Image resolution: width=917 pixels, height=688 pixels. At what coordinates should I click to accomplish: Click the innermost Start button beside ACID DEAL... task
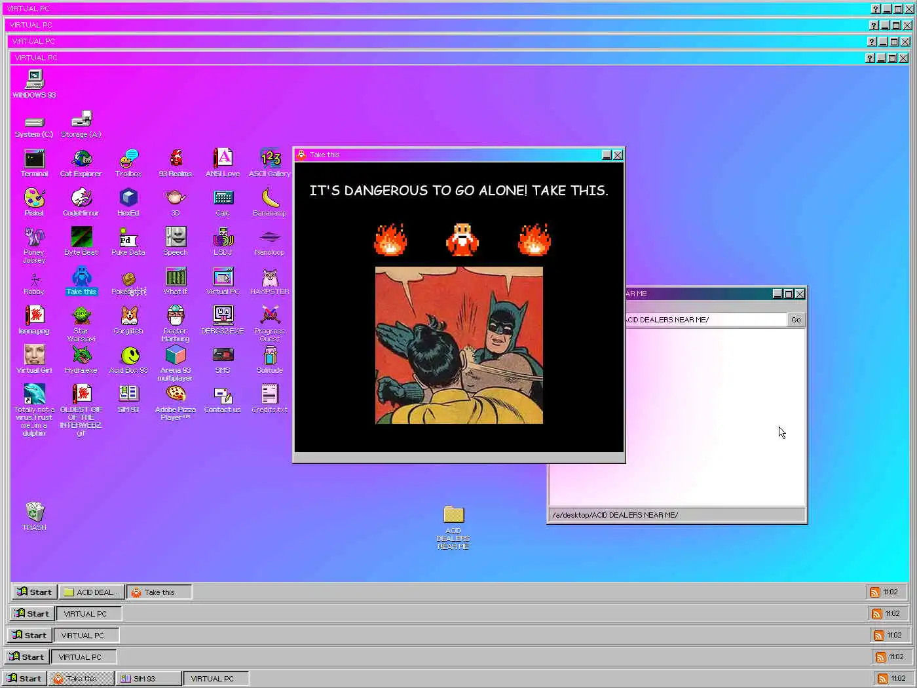[x=35, y=592]
